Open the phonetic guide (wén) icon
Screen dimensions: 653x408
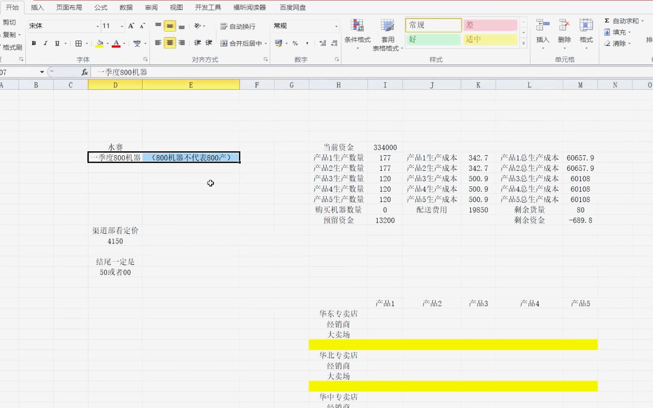(137, 43)
